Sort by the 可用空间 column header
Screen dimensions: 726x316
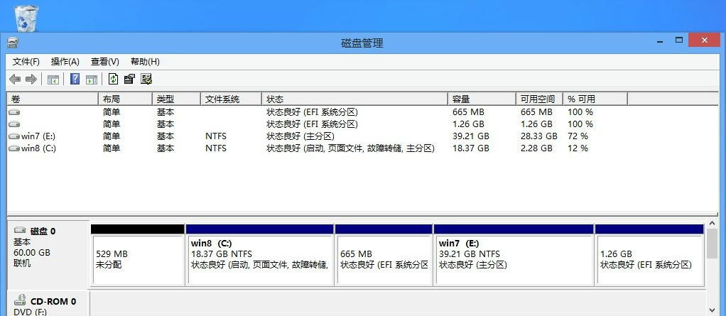[539, 99]
